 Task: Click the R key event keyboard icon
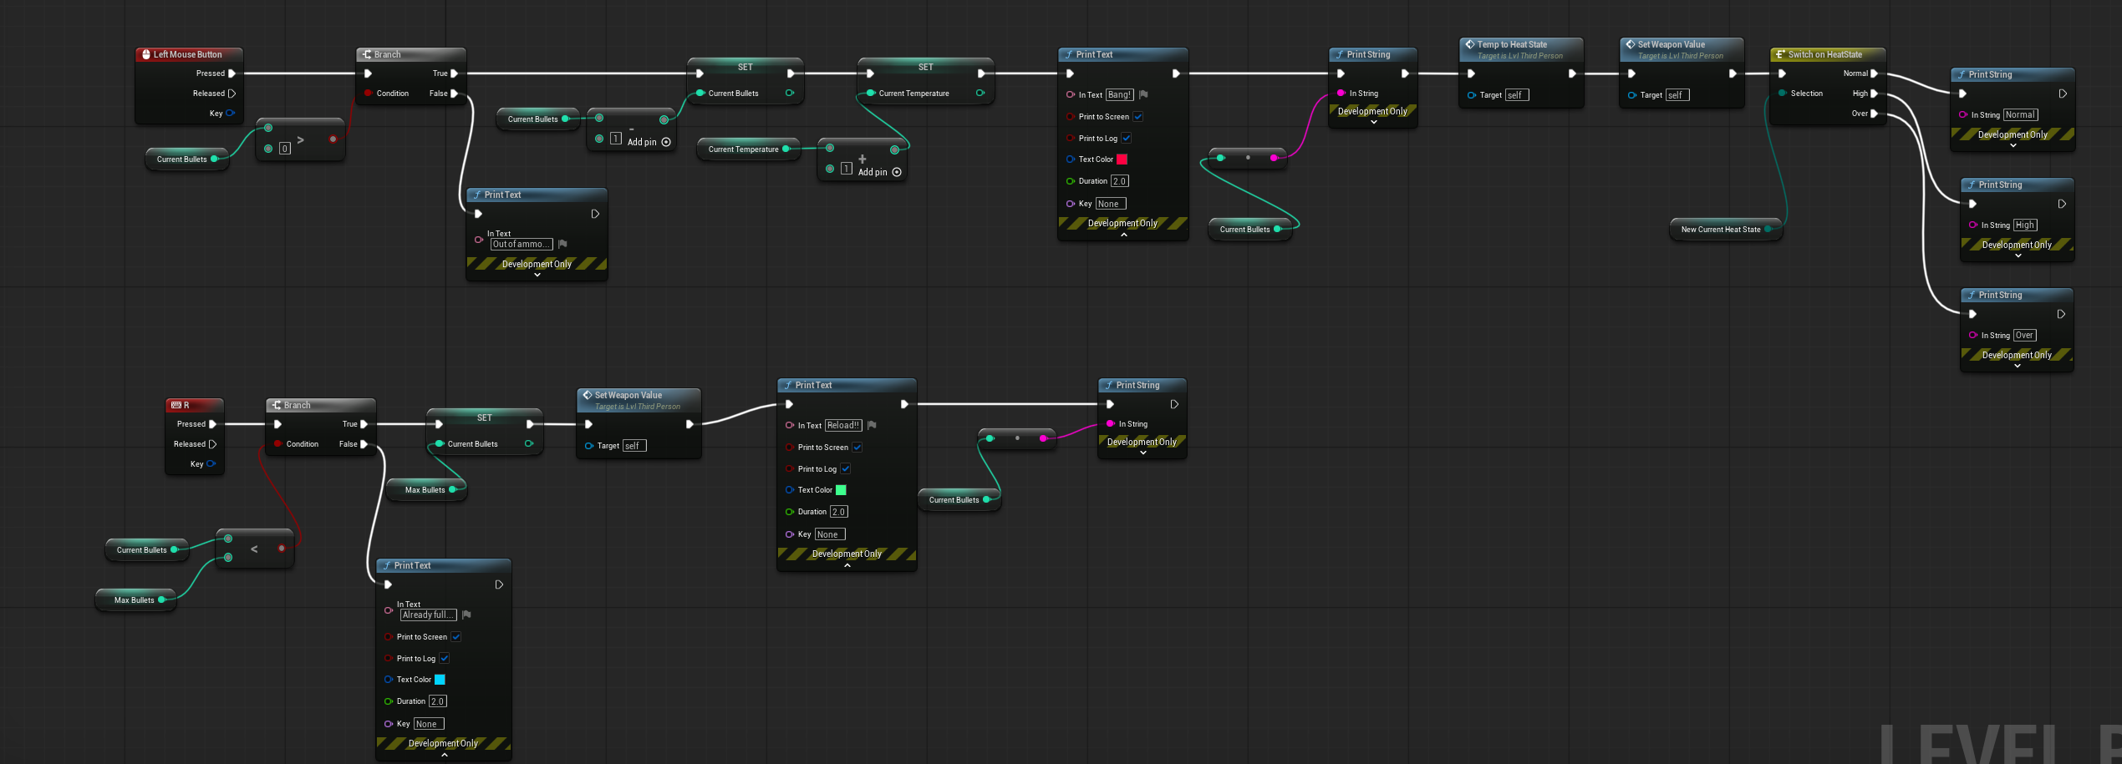(x=176, y=406)
